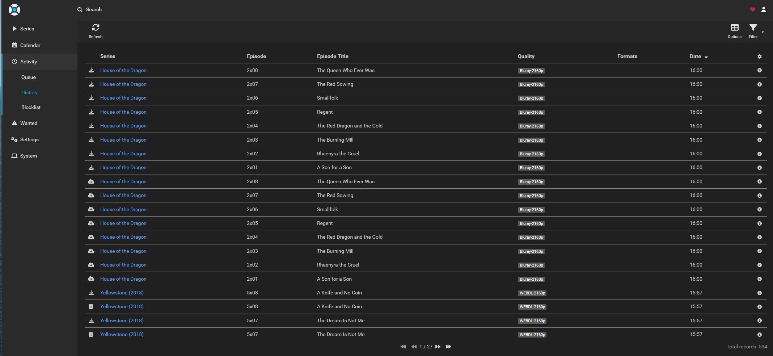The image size is (773, 356).
Task: Click import icon on Yellowstone 5x08 first row
Action: pos(91,293)
